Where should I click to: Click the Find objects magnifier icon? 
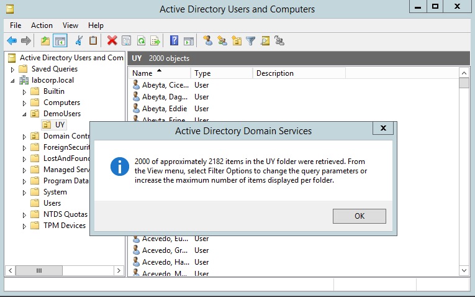tap(265, 40)
